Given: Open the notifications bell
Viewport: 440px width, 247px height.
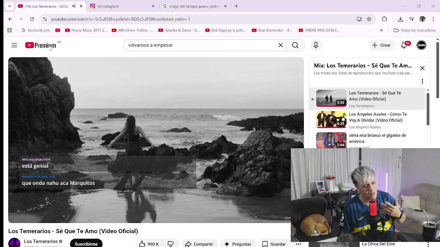Looking at the screenshot, I should (404, 45).
